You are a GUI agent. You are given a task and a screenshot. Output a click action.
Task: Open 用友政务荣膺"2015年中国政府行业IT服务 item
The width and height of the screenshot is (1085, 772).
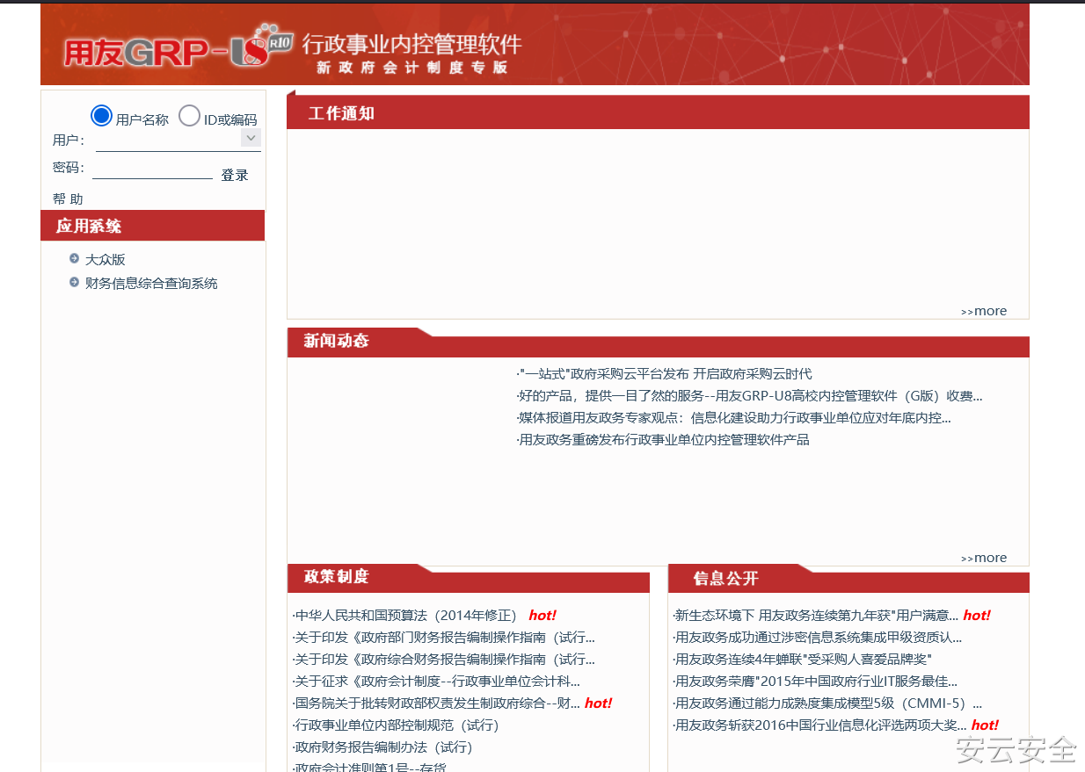pos(815,682)
